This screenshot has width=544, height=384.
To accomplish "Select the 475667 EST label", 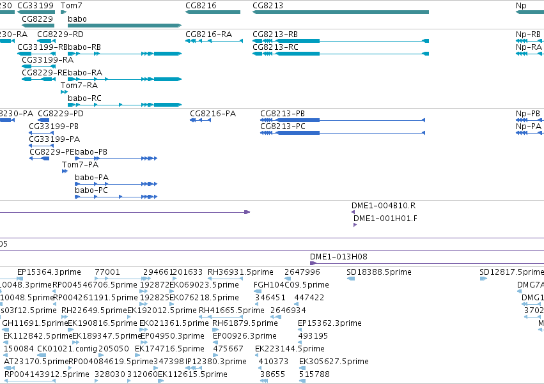I will pyautogui.click(x=228, y=349).
